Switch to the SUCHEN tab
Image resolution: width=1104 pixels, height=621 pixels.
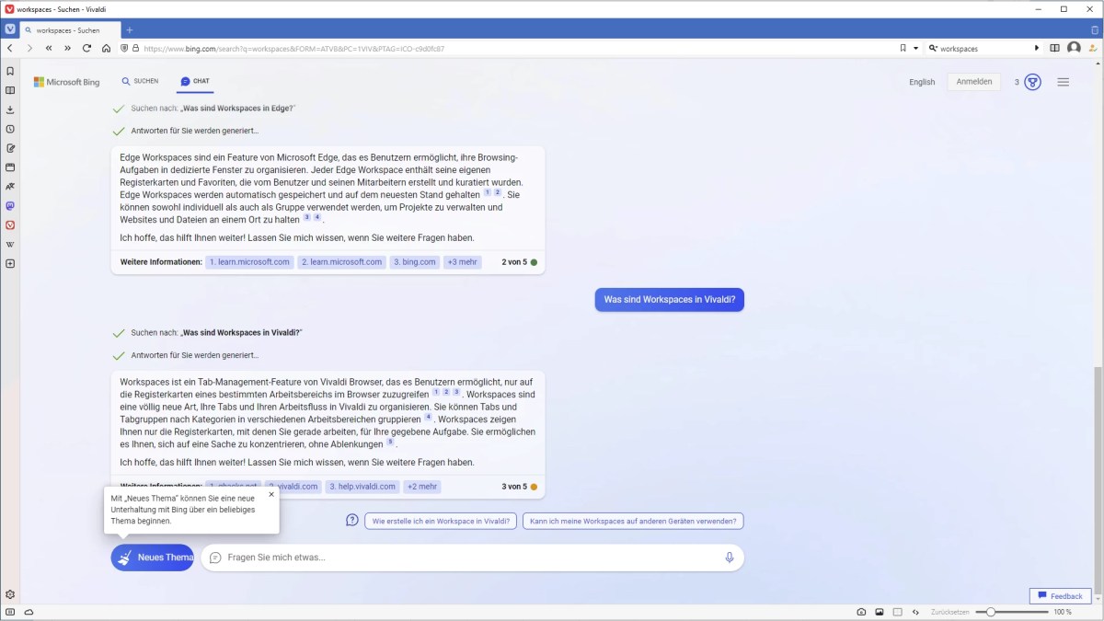click(x=140, y=81)
